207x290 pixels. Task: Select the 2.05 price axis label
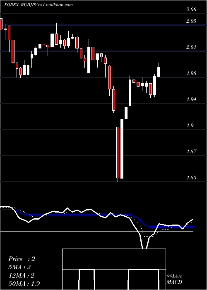[191, 21]
